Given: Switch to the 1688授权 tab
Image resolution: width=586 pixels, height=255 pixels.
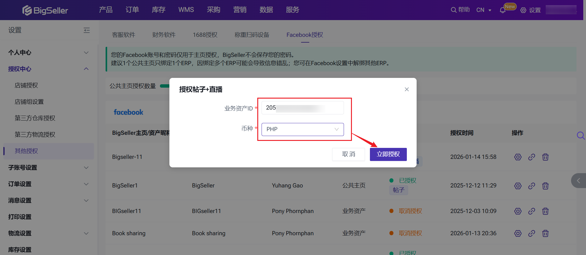Looking at the screenshot, I should coord(205,35).
